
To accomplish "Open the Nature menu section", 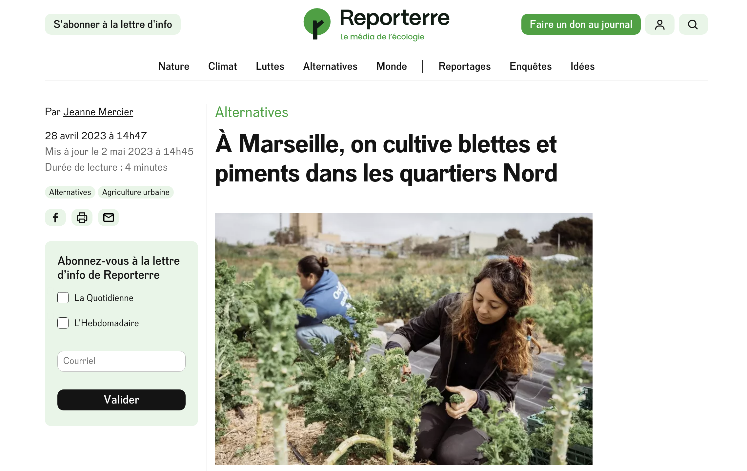I will [174, 66].
